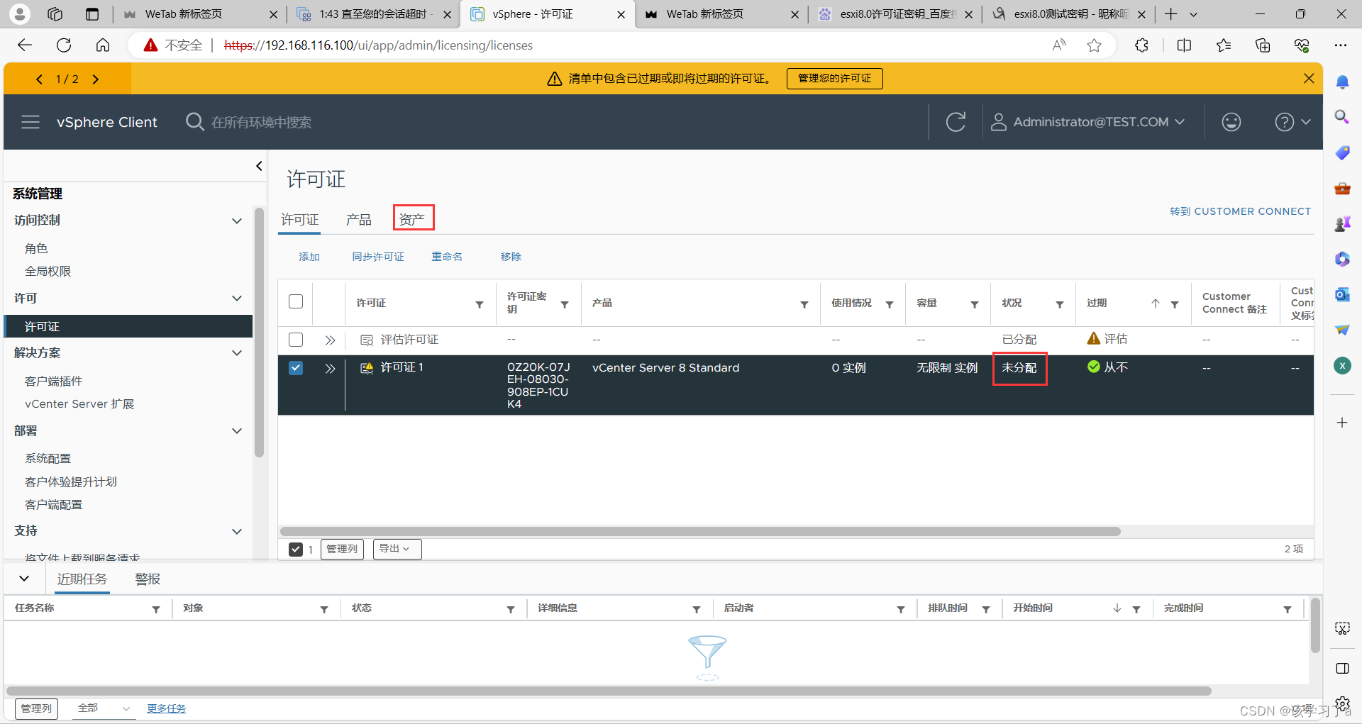This screenshot has width=1362, height=724.
Task: Switch to the 产品 tab
Action: click(x=358, y=220)
